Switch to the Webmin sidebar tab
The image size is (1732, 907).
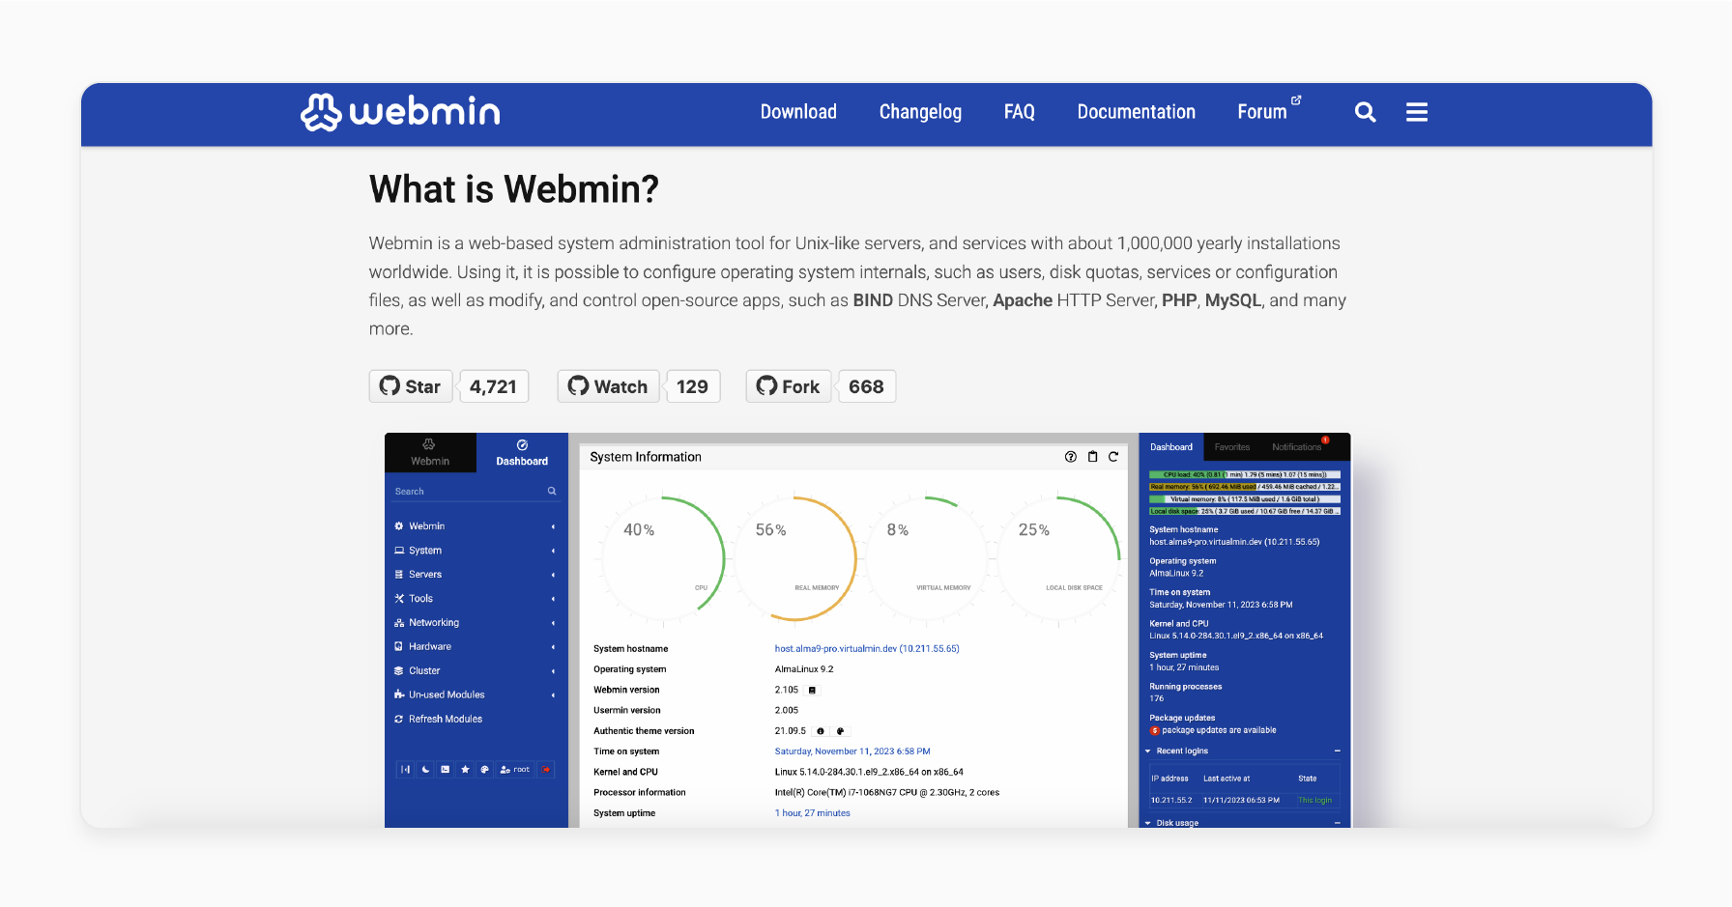click(430, 452)
